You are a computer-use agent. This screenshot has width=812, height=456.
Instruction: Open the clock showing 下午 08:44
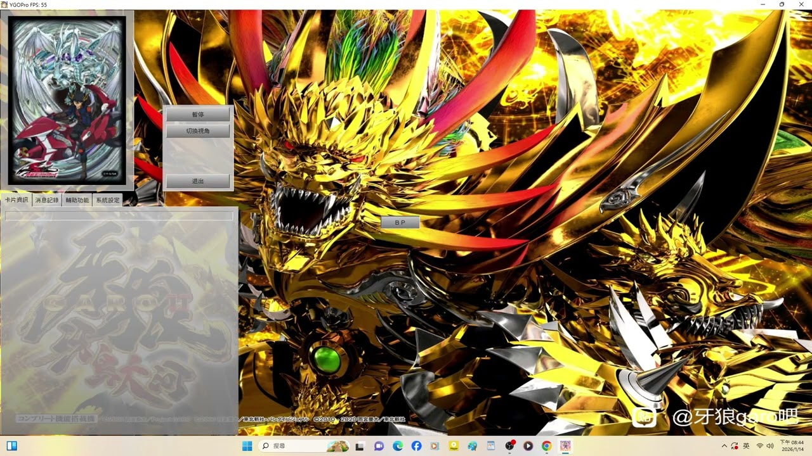click(792, 446)
